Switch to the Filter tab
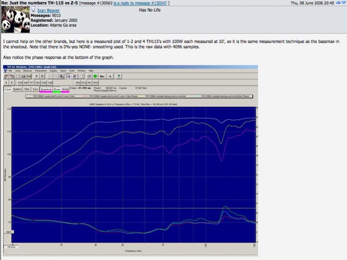Image resolution: width=347 pixels, height=260 pixels. point(27,89)
